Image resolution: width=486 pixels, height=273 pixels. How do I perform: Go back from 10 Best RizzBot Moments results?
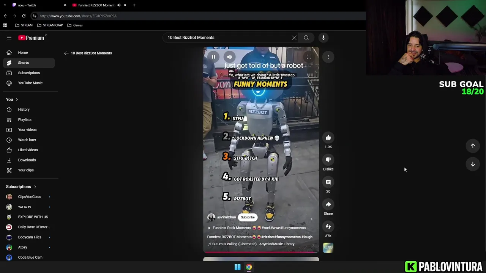click(x=66, y=53)
